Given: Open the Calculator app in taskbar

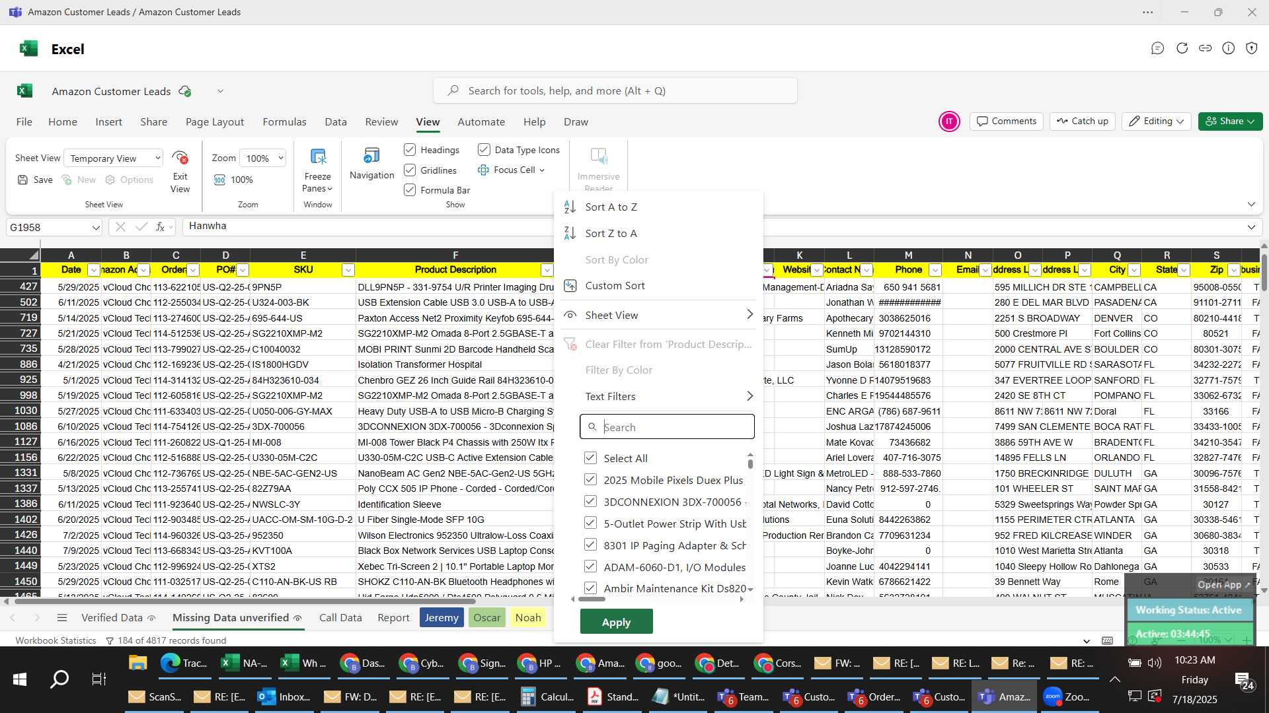Looking at the screenshot, I should (547, 696).
